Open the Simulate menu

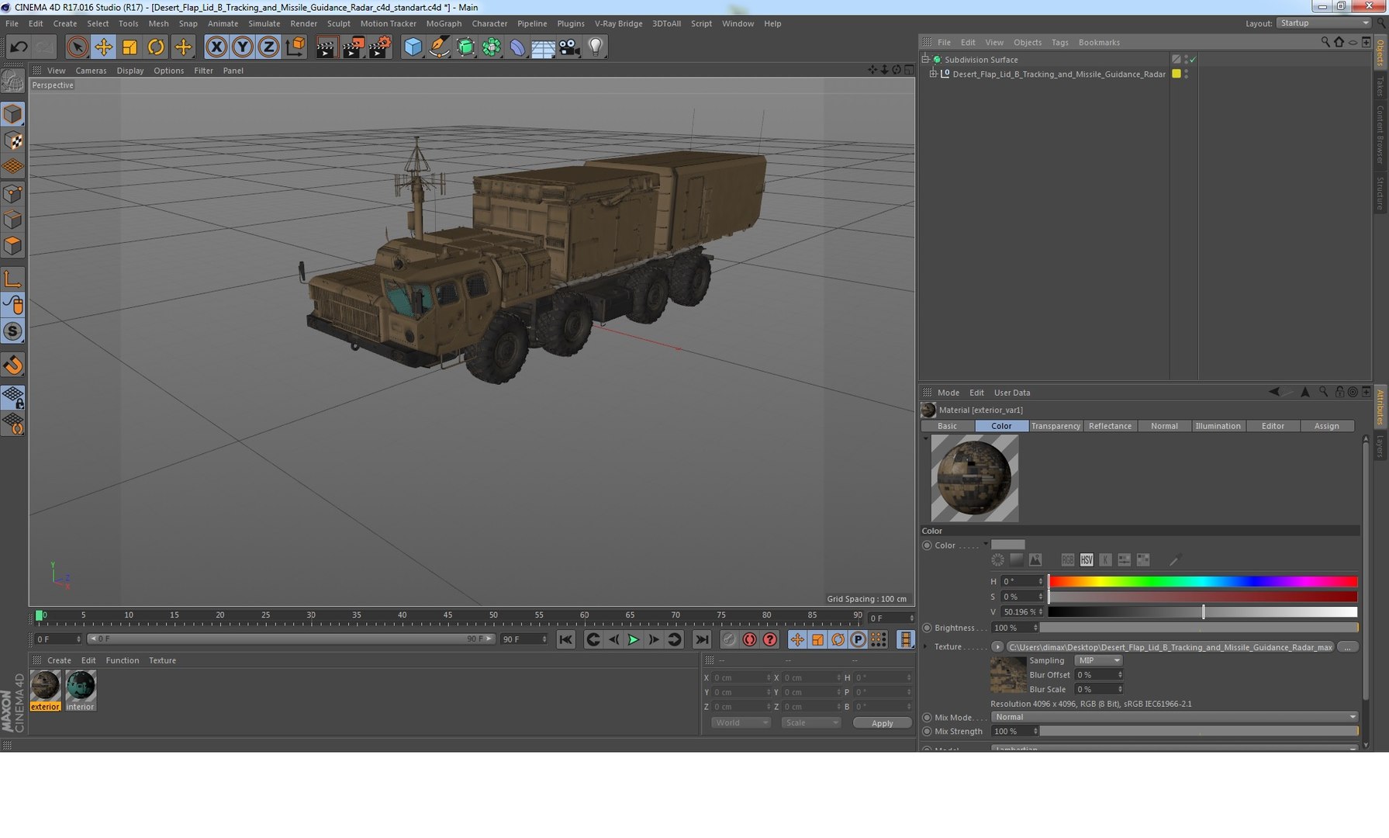(264, 23)
